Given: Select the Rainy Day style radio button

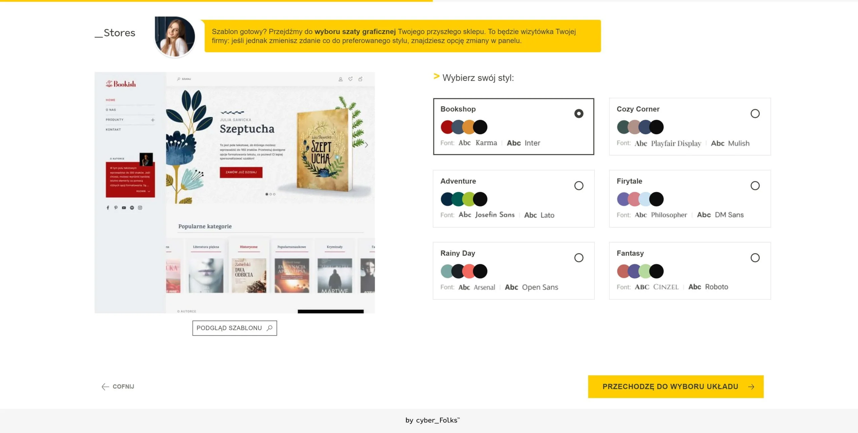Looking at the screenshot, I should coord(578,257).
